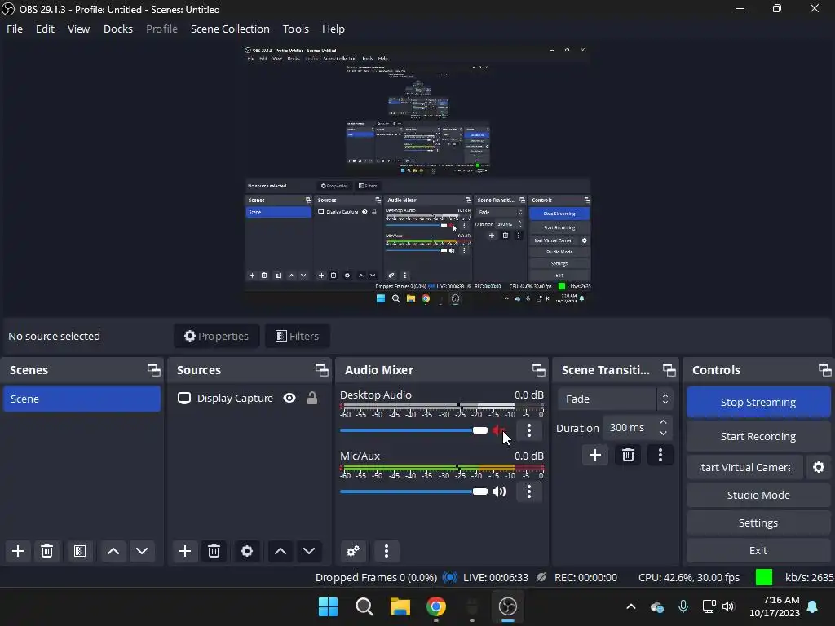Toggle Display Capture visibility eye
This screenshot has height=626, width=835.
click(x=289, y=398)
